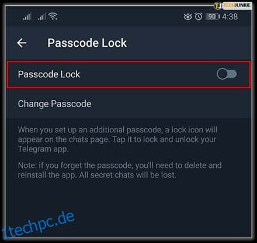Tap the first signal strength icon
The width and height of the screenshot is (257, 243).
tap(27, 16)
